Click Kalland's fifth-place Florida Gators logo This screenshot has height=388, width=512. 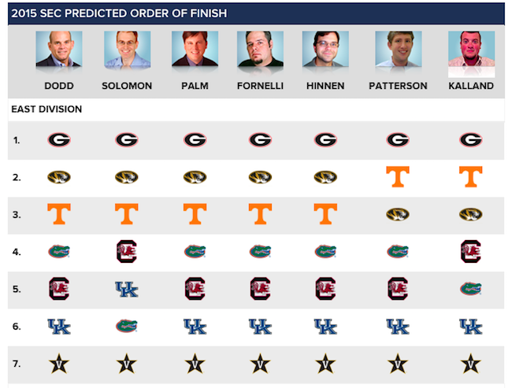pos(470,289)
